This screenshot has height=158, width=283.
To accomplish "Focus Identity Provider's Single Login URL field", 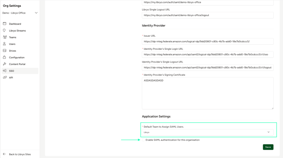I will tap(207, 54).
